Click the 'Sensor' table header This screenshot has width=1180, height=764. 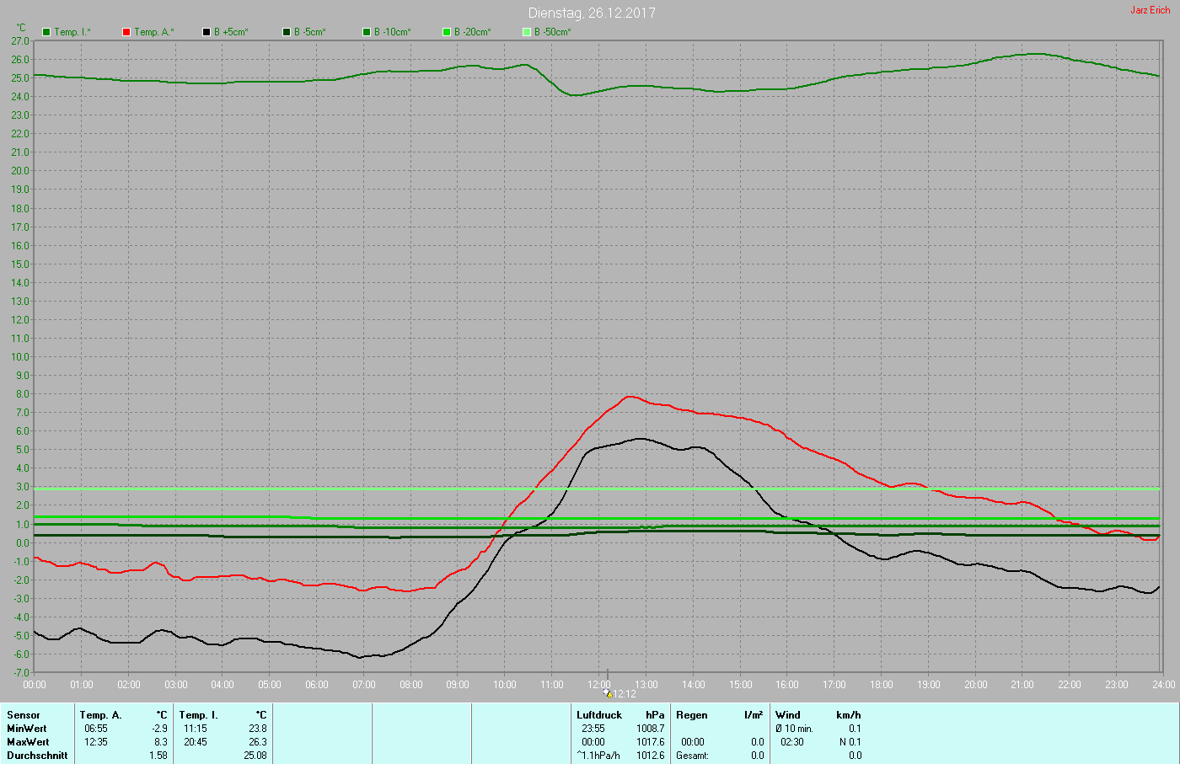pyautogui.click(x=24, y=715)
